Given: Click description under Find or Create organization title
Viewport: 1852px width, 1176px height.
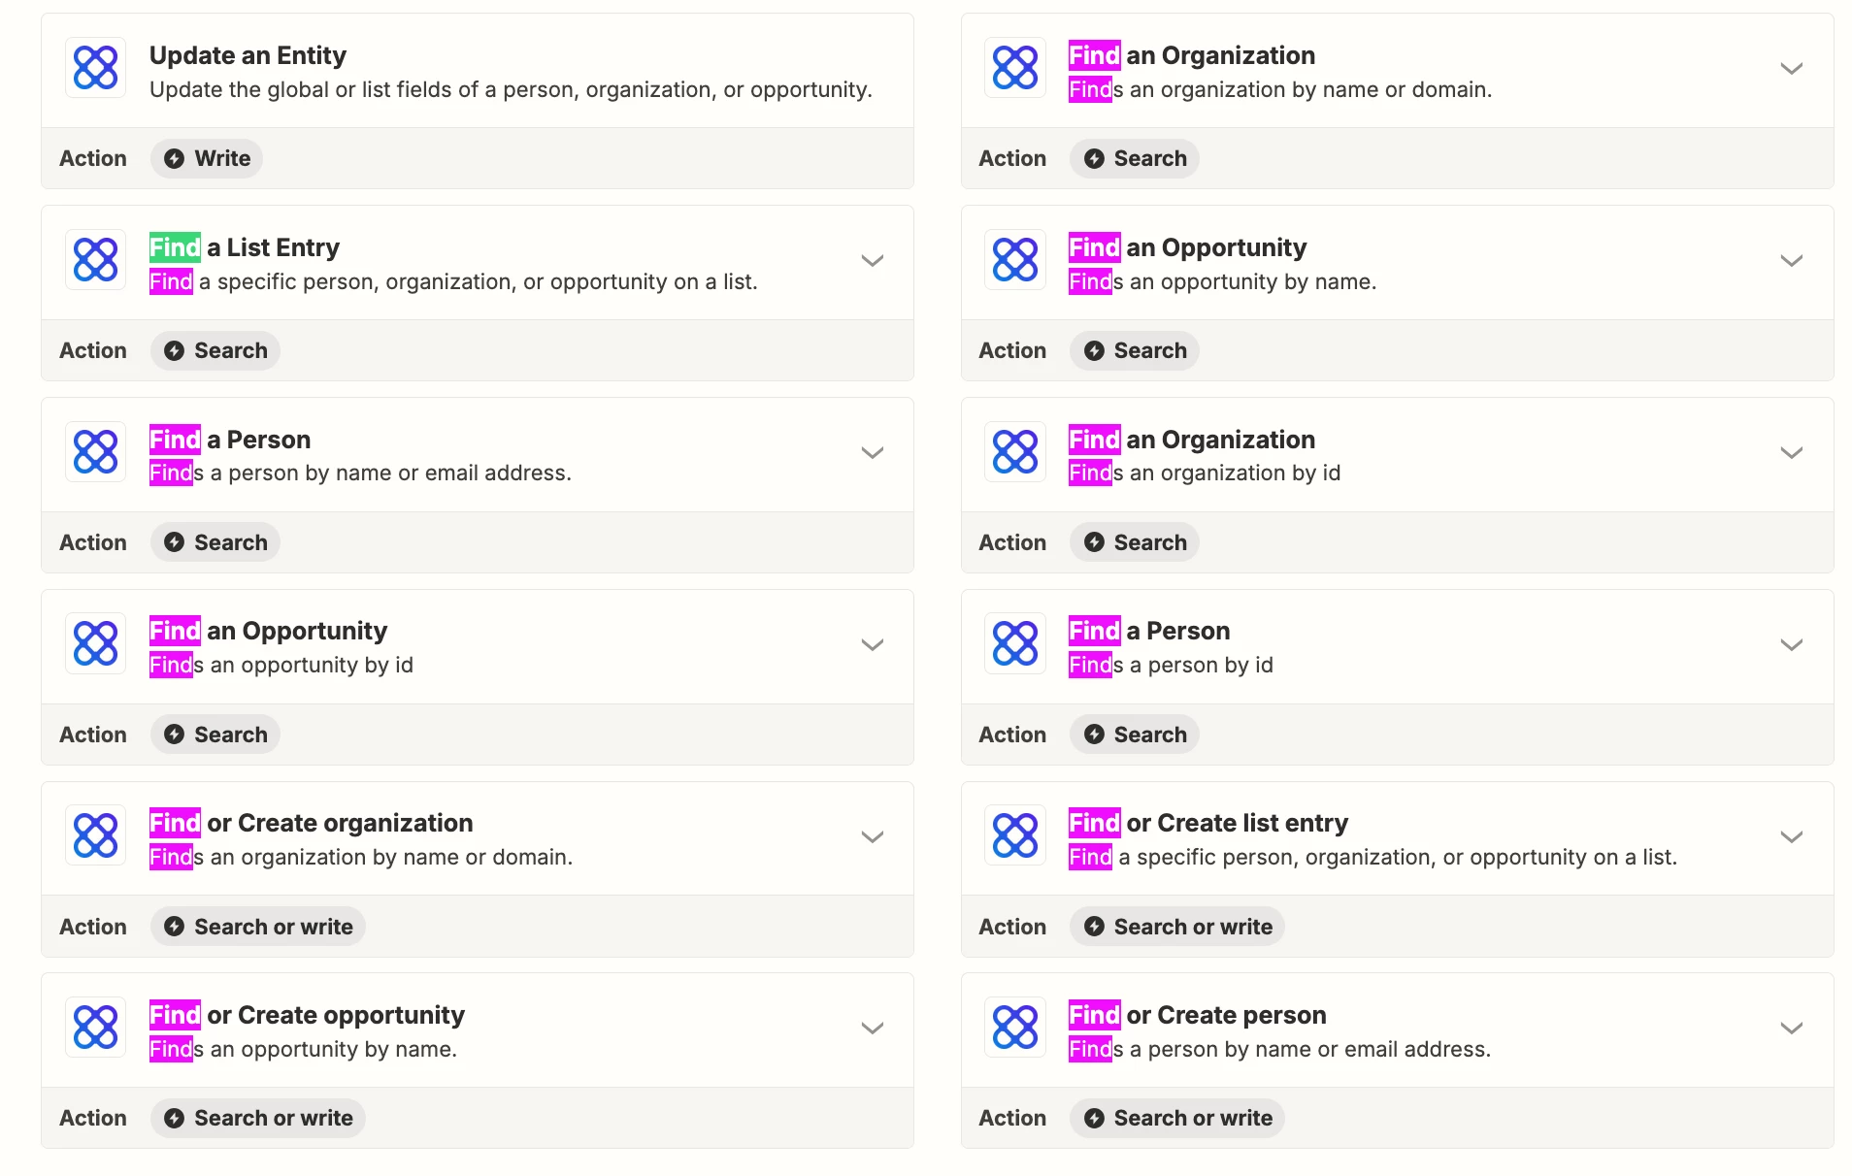Looking at the screenshot, I should point(361,857).
